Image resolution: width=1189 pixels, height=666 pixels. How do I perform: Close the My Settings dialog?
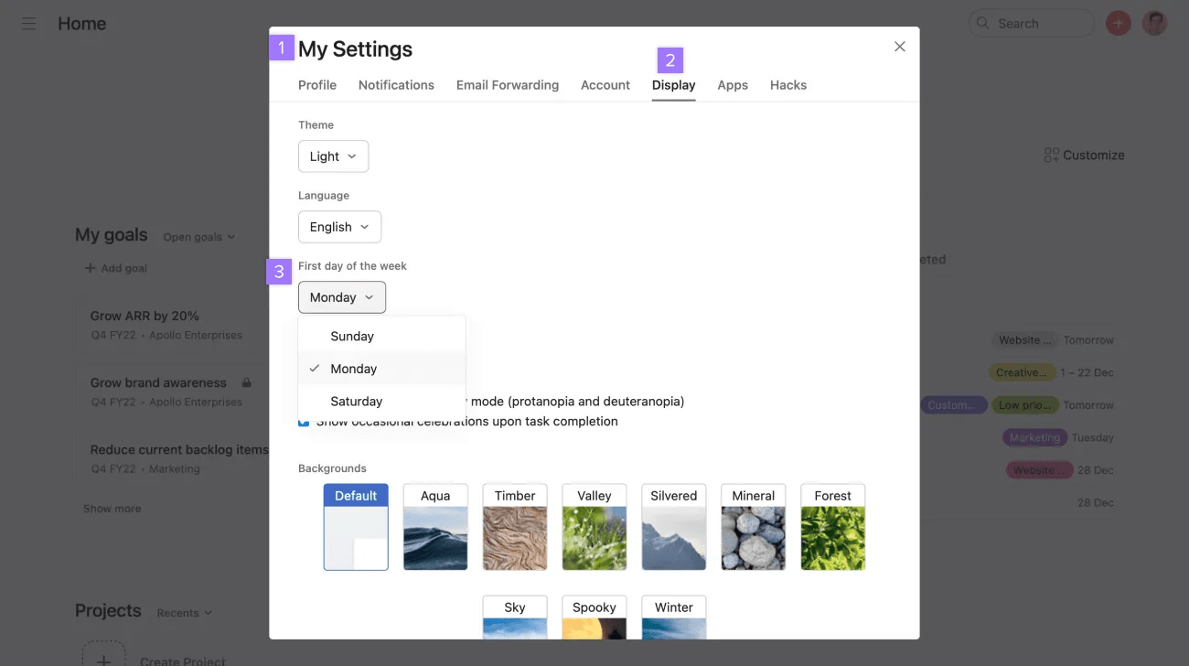tap(900, 47)
